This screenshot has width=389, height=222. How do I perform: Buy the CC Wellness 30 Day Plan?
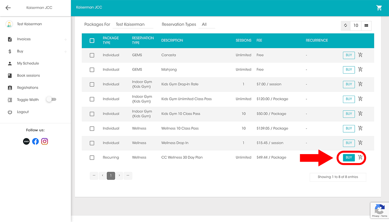tap(349, 157)
